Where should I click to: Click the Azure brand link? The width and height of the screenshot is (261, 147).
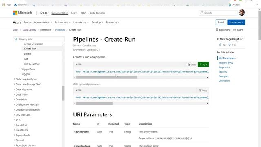click(17, 22)
